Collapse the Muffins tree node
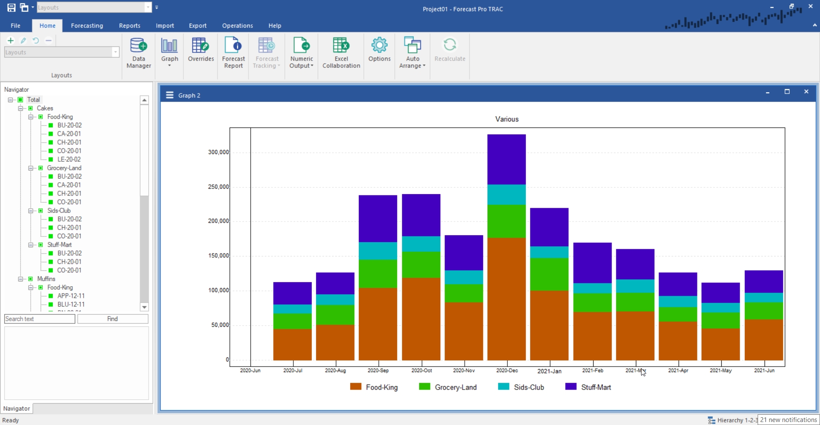Screen dimensions: 820x425 click(x=20, y=279)
